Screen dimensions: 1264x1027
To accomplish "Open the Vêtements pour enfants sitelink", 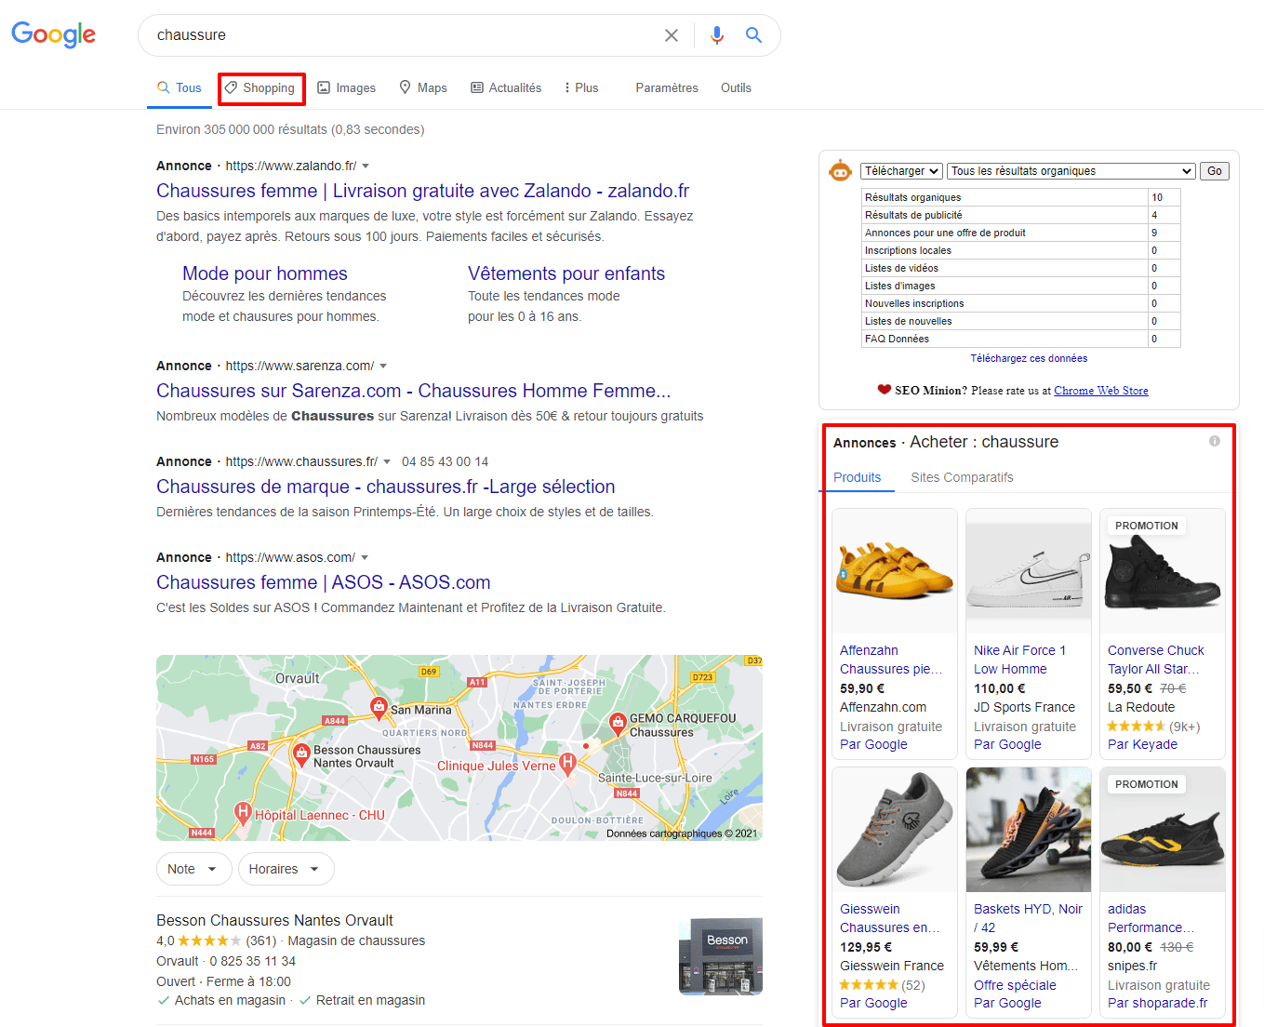I will [x=566, y=273].
